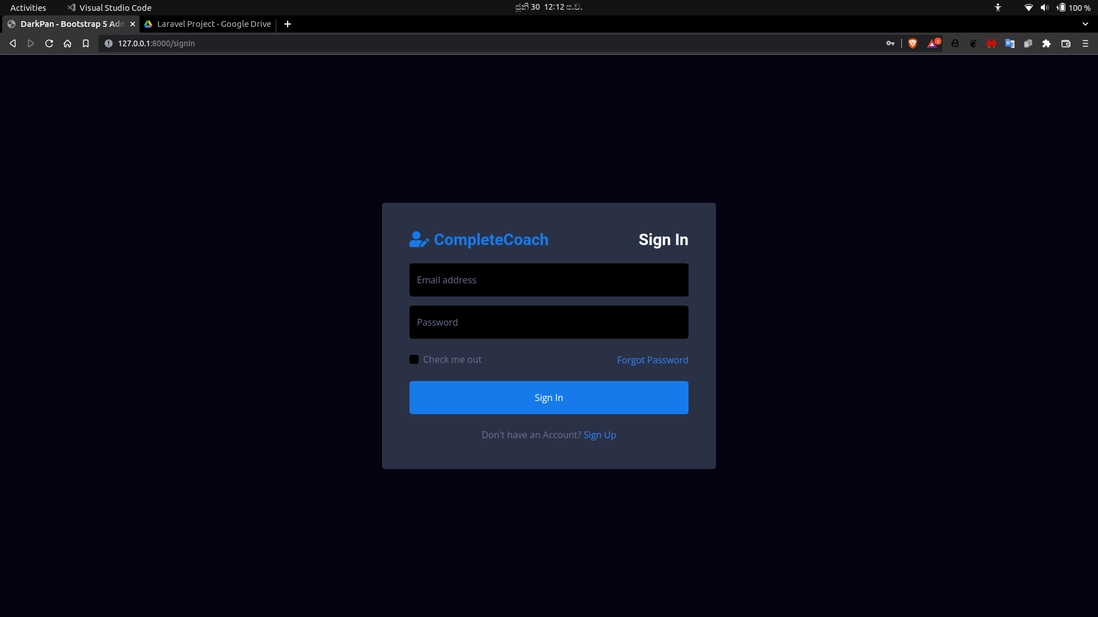Click the puzzle-piece extensions icon

[1047, 43]
